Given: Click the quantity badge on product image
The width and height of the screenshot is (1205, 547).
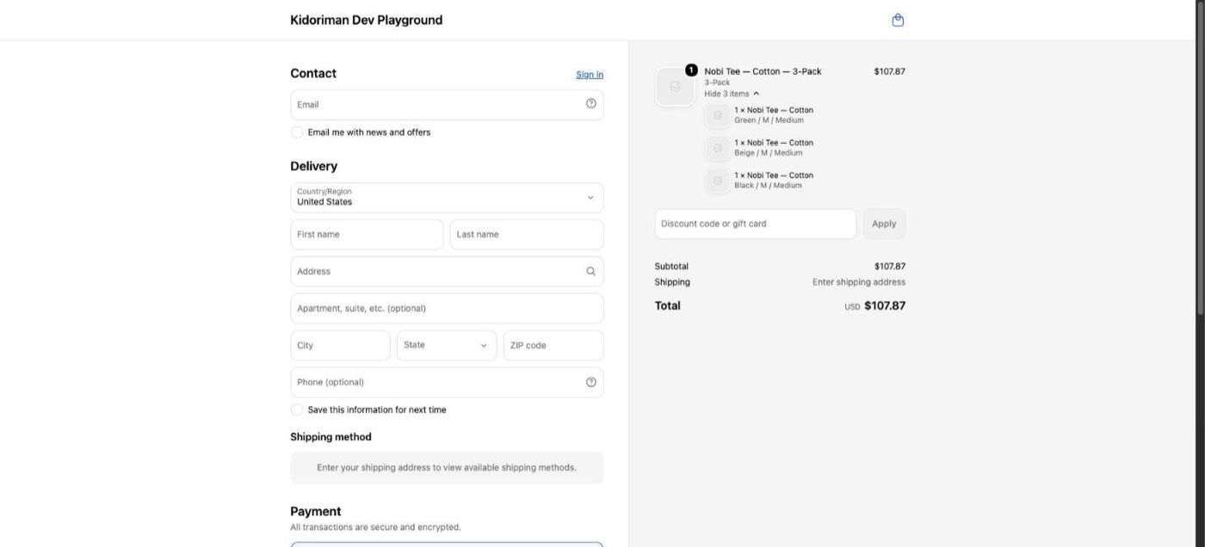Looking at the screenshot, I should pyautogui.click(x=691, y=70).
